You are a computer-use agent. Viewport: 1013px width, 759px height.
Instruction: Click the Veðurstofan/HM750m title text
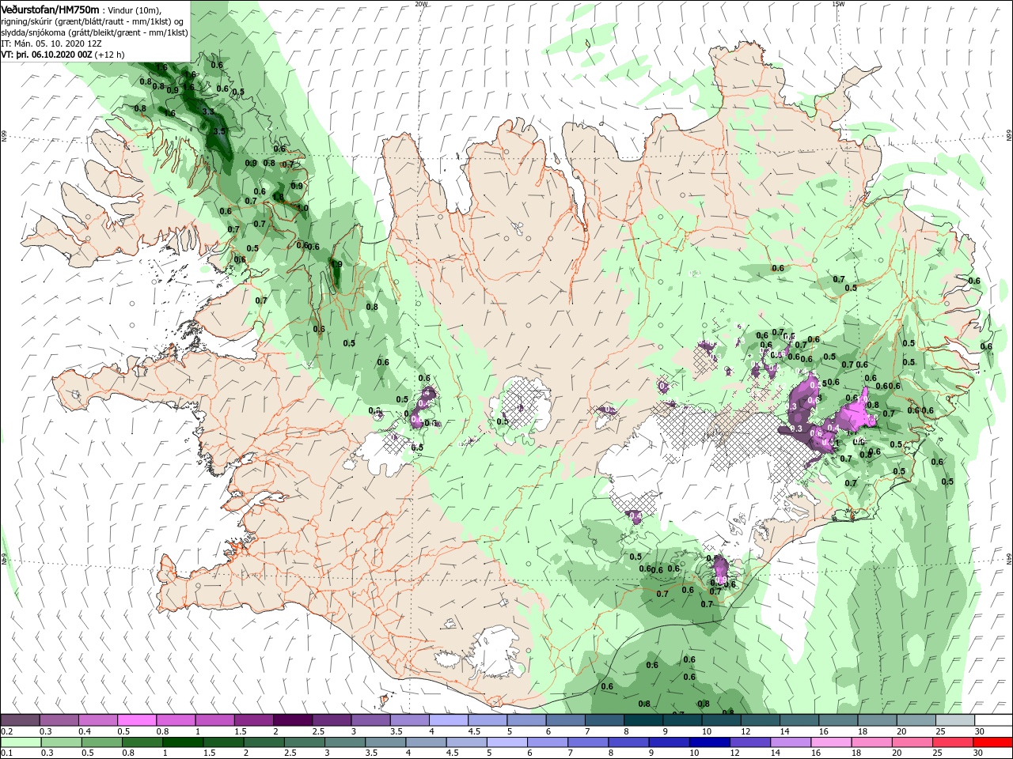(51, 9)
